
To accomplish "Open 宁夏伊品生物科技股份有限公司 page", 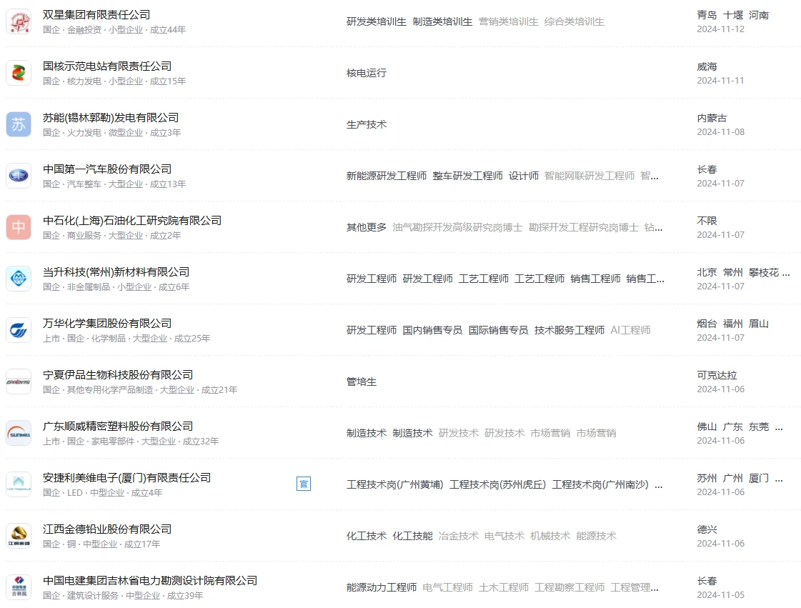I will click(x=118, y=375).
